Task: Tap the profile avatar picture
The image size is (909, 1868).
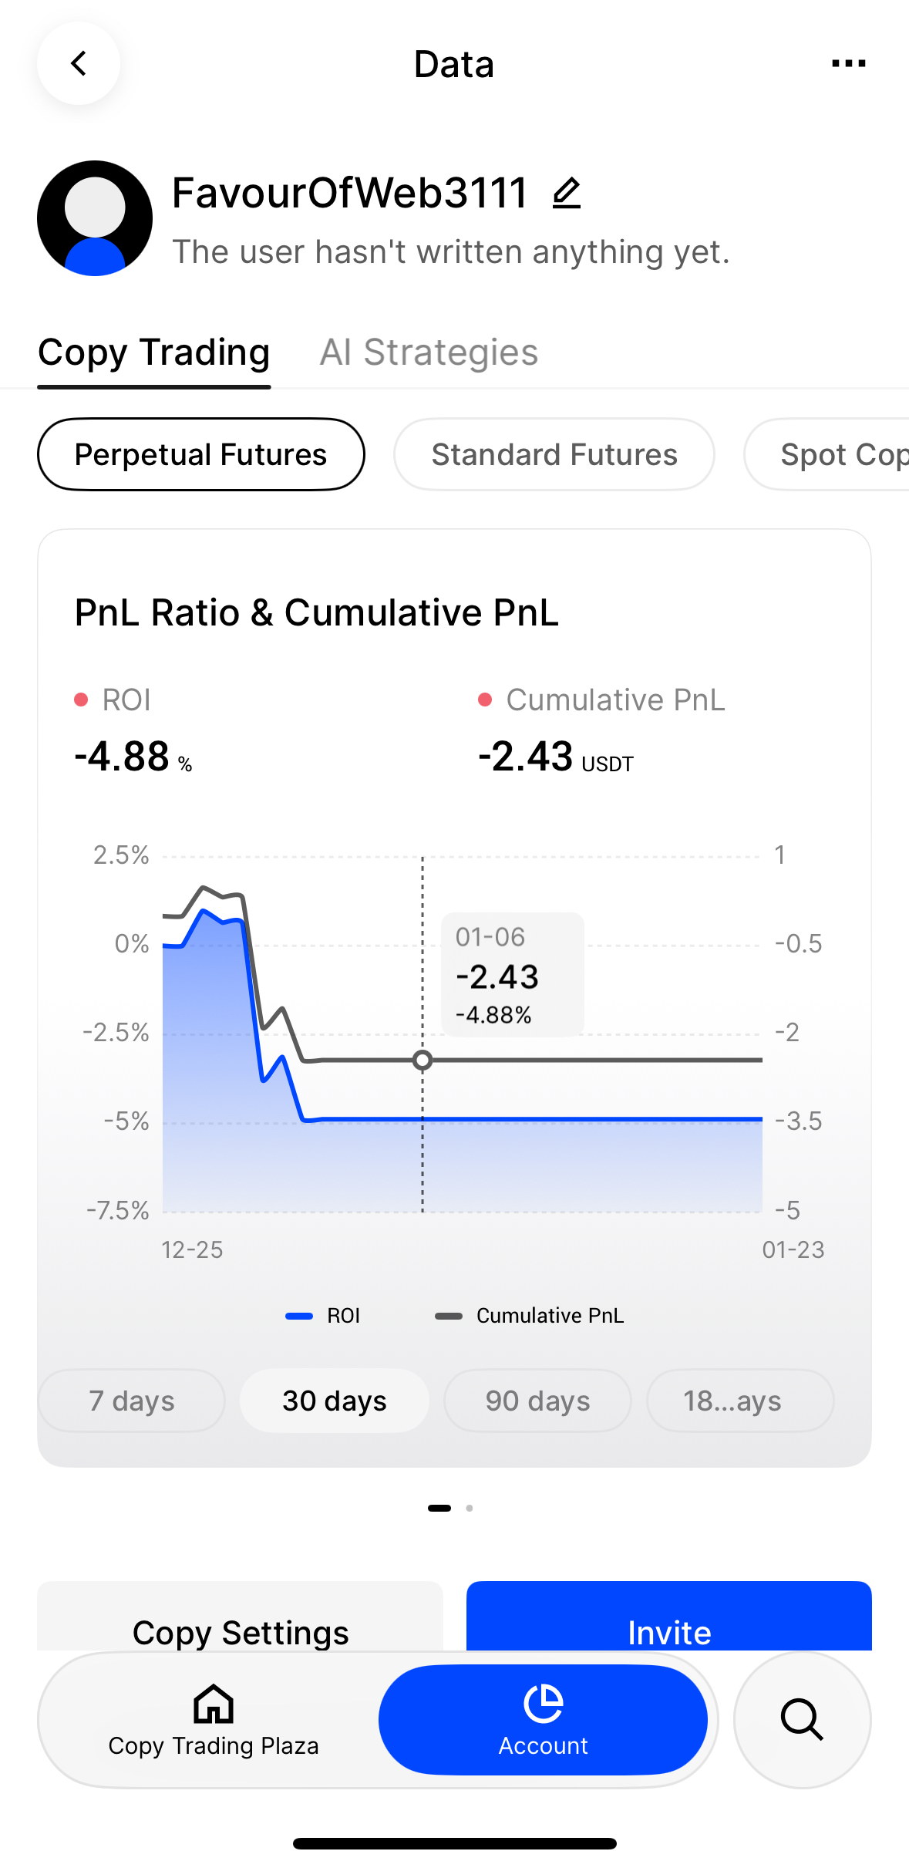Action: coord(95,218)
